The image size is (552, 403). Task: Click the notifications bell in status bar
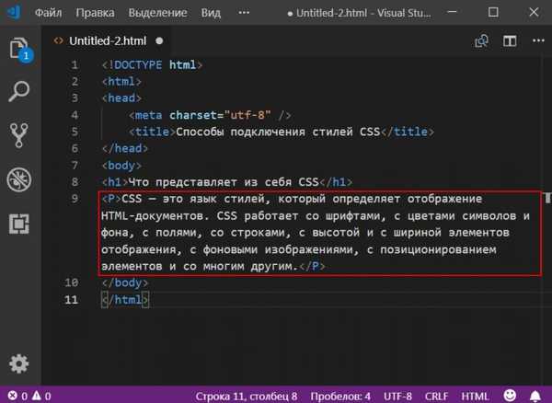(x=537, y=396)
